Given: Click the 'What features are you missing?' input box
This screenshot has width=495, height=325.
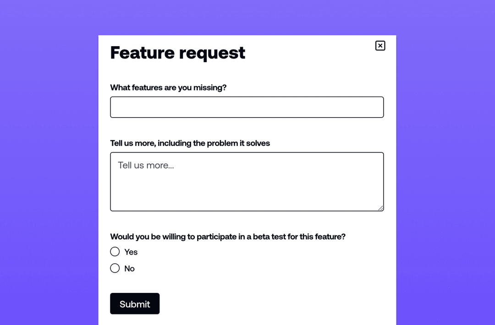Looking at the screenshot, I should tap(247, 107).
